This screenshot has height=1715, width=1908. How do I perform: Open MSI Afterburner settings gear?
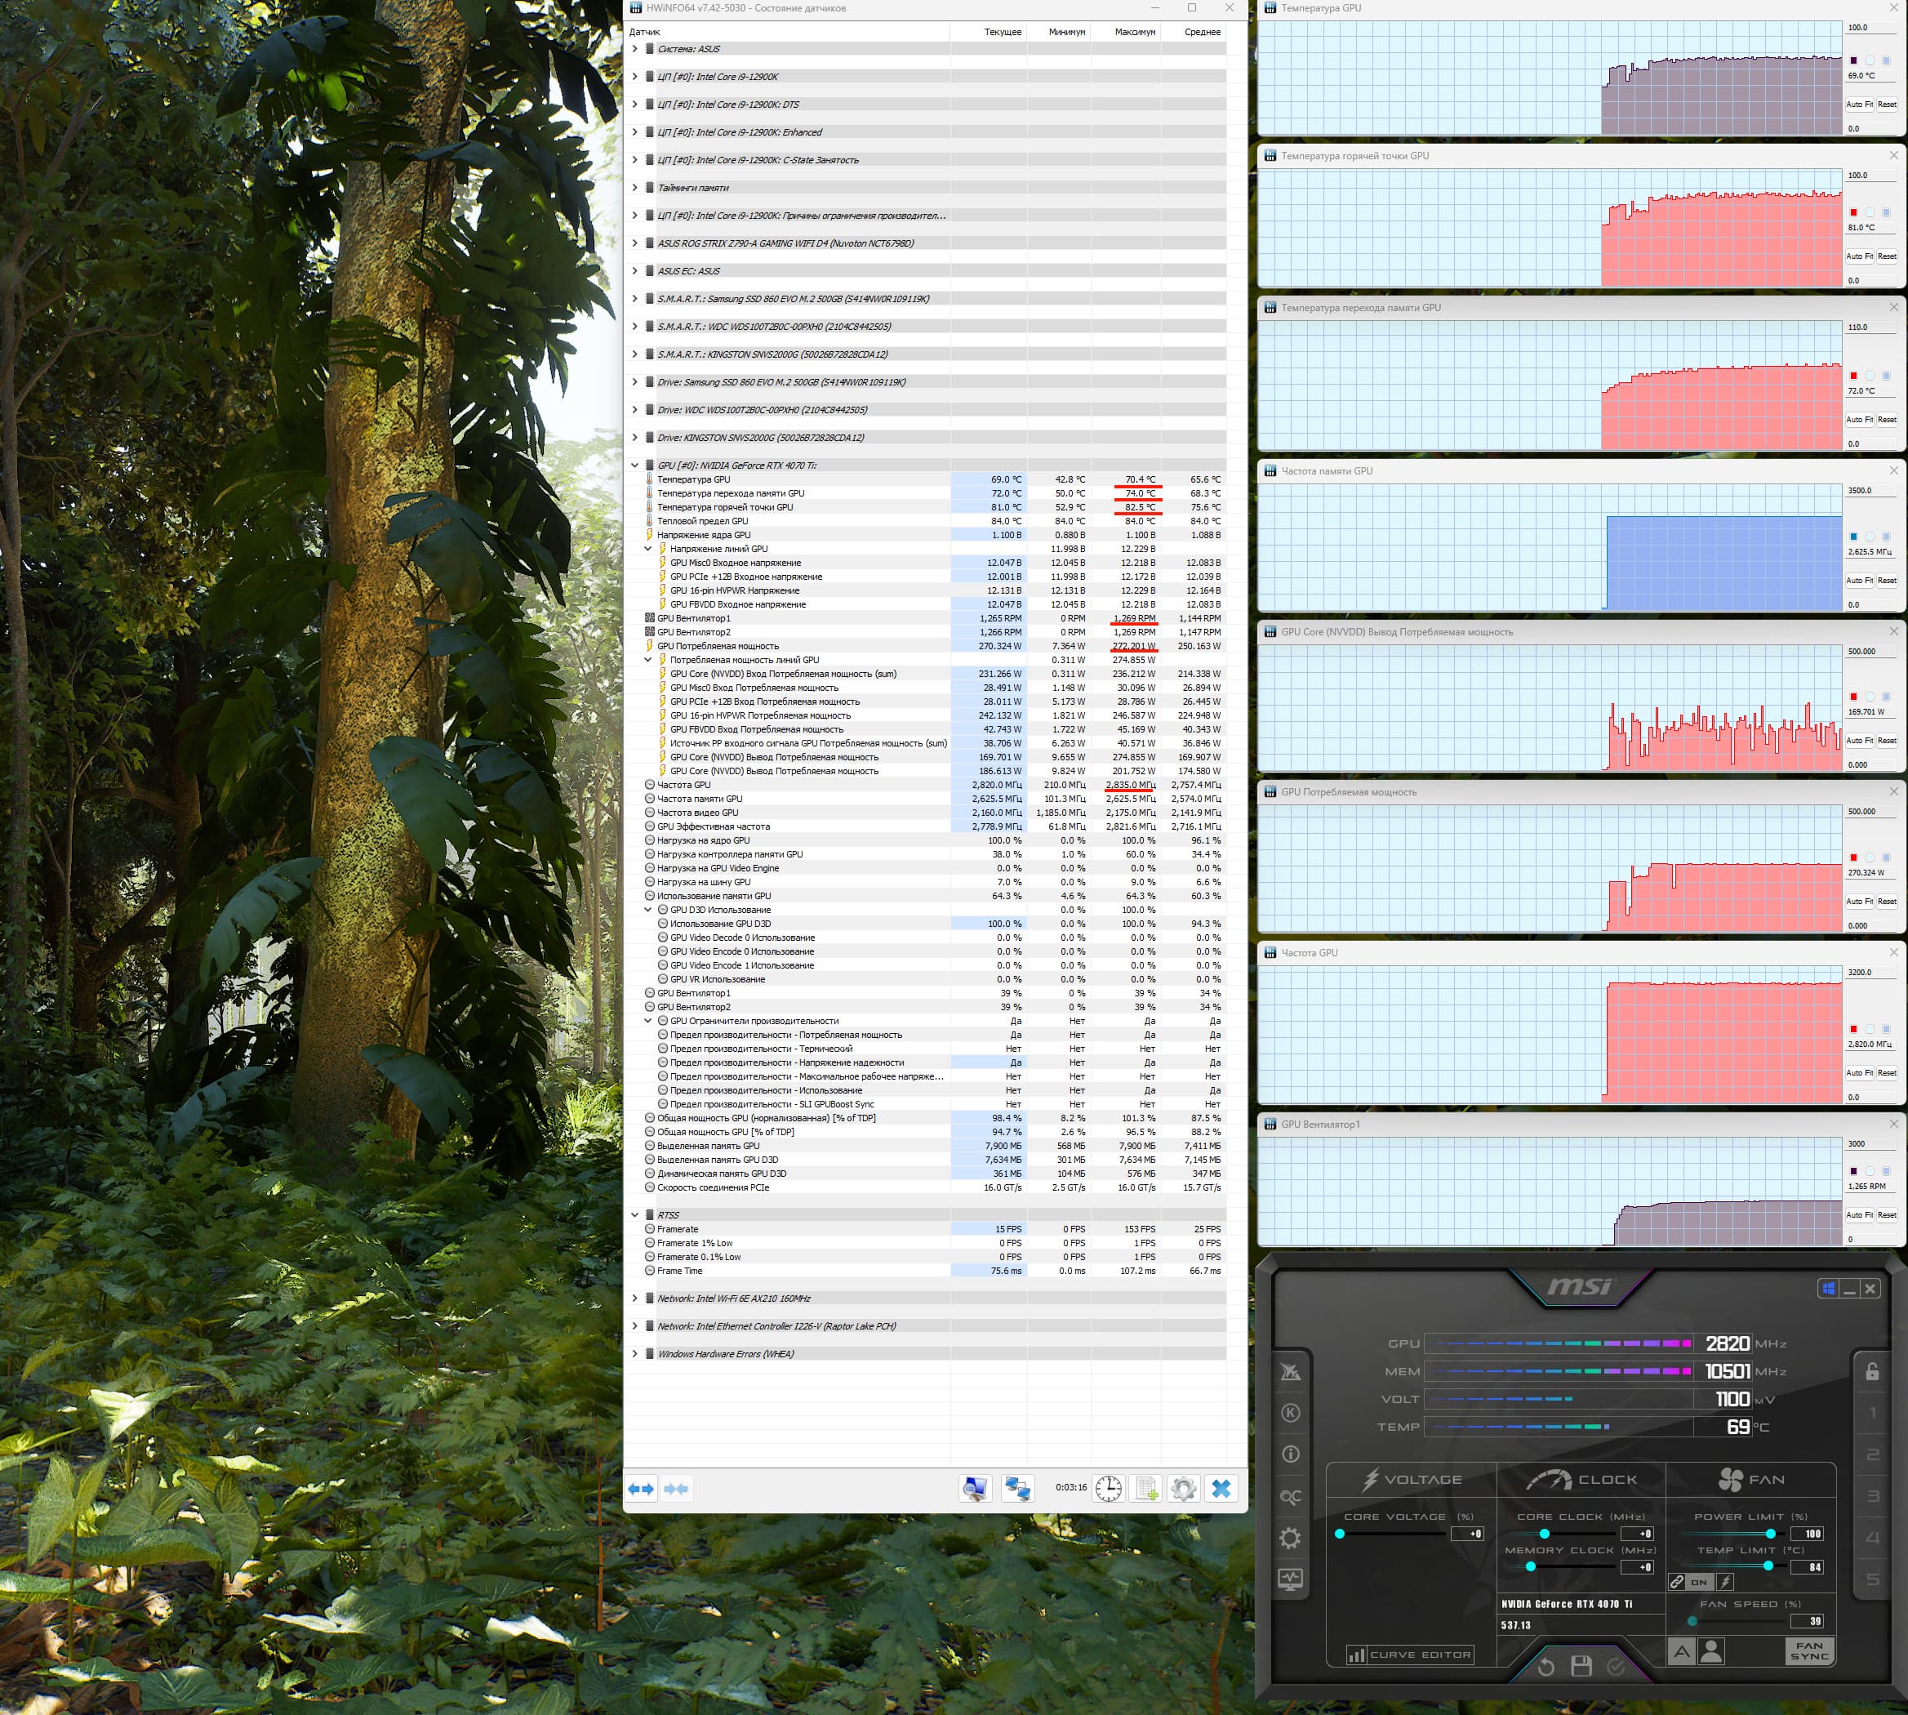point(1290,1538)
